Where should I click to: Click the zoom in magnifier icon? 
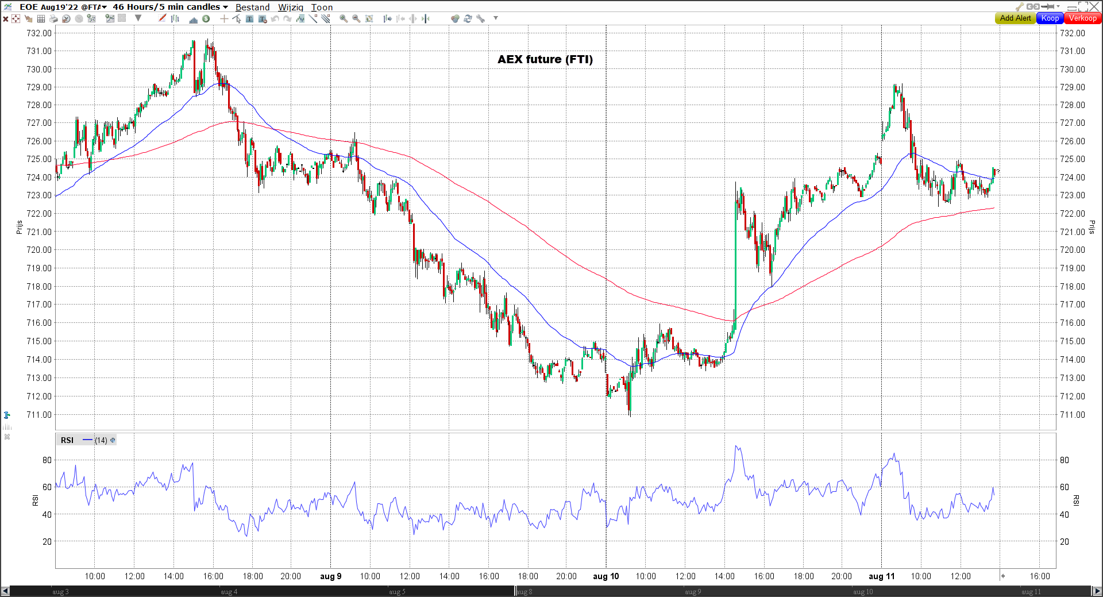click(x=344, y=18)
